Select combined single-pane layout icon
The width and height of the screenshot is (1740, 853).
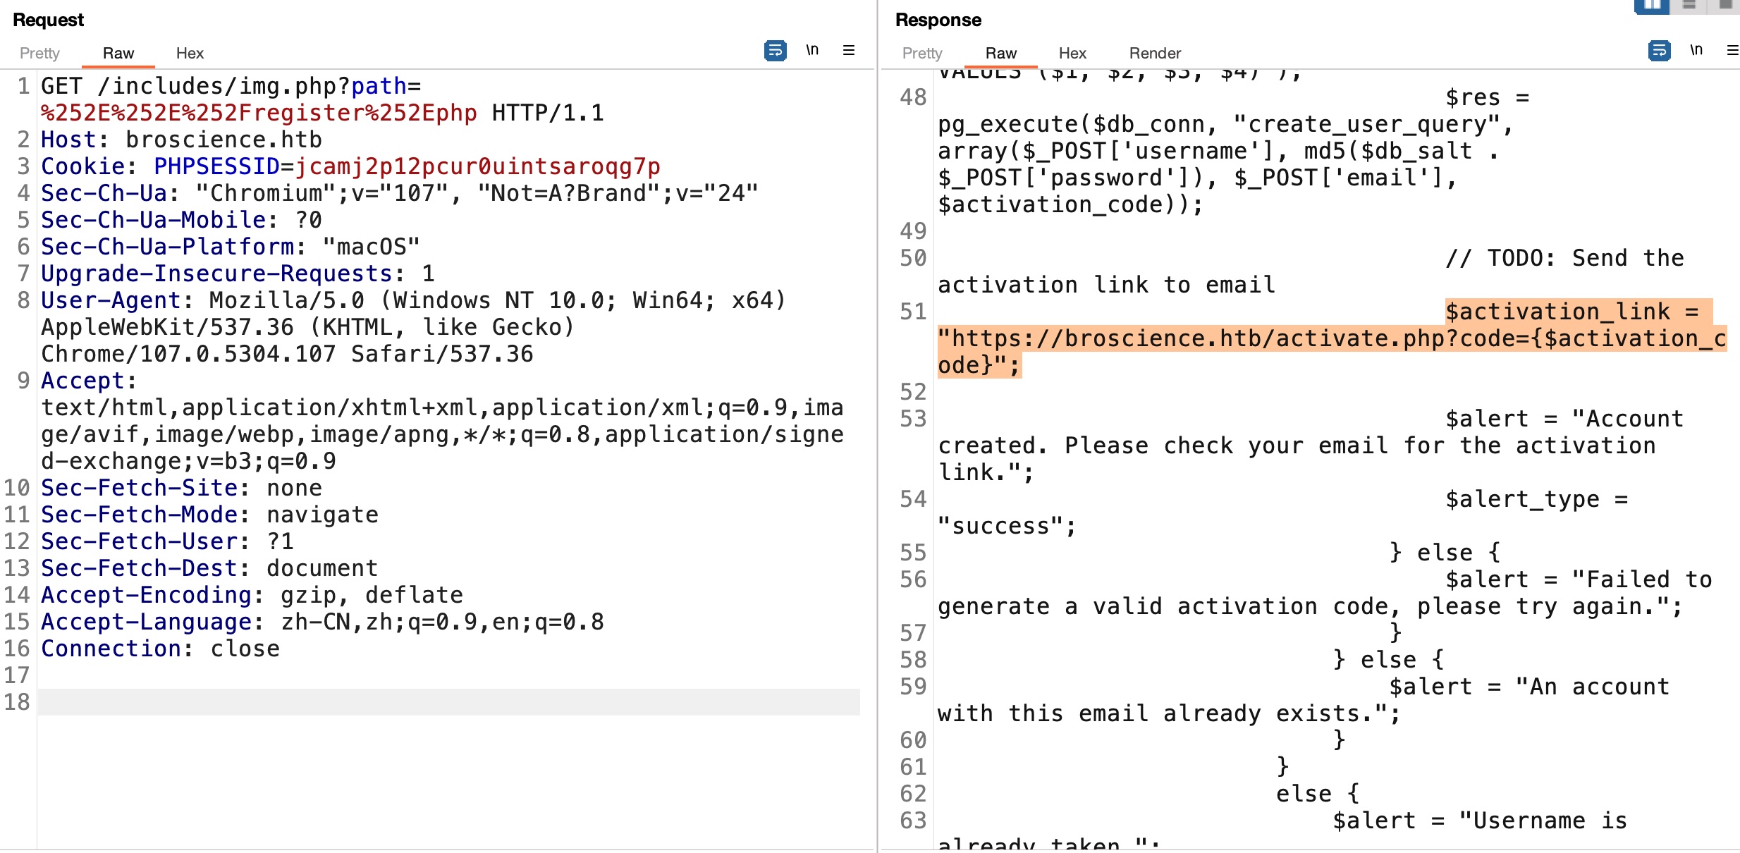tap(1725, 6)
